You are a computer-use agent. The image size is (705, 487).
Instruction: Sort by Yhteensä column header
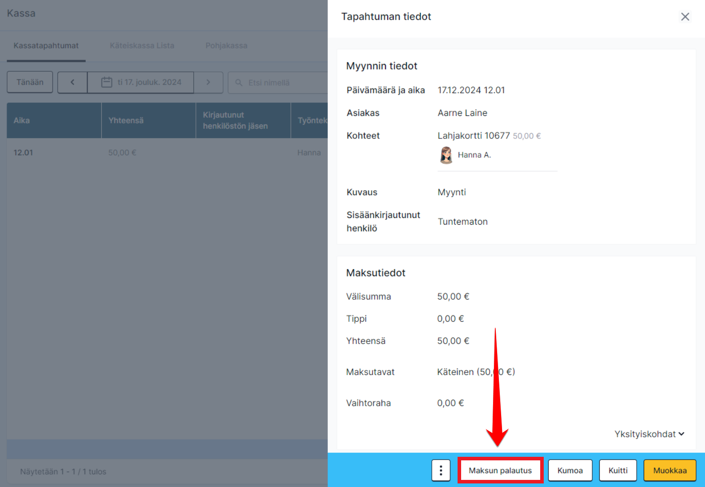click(x=149, y=120)
